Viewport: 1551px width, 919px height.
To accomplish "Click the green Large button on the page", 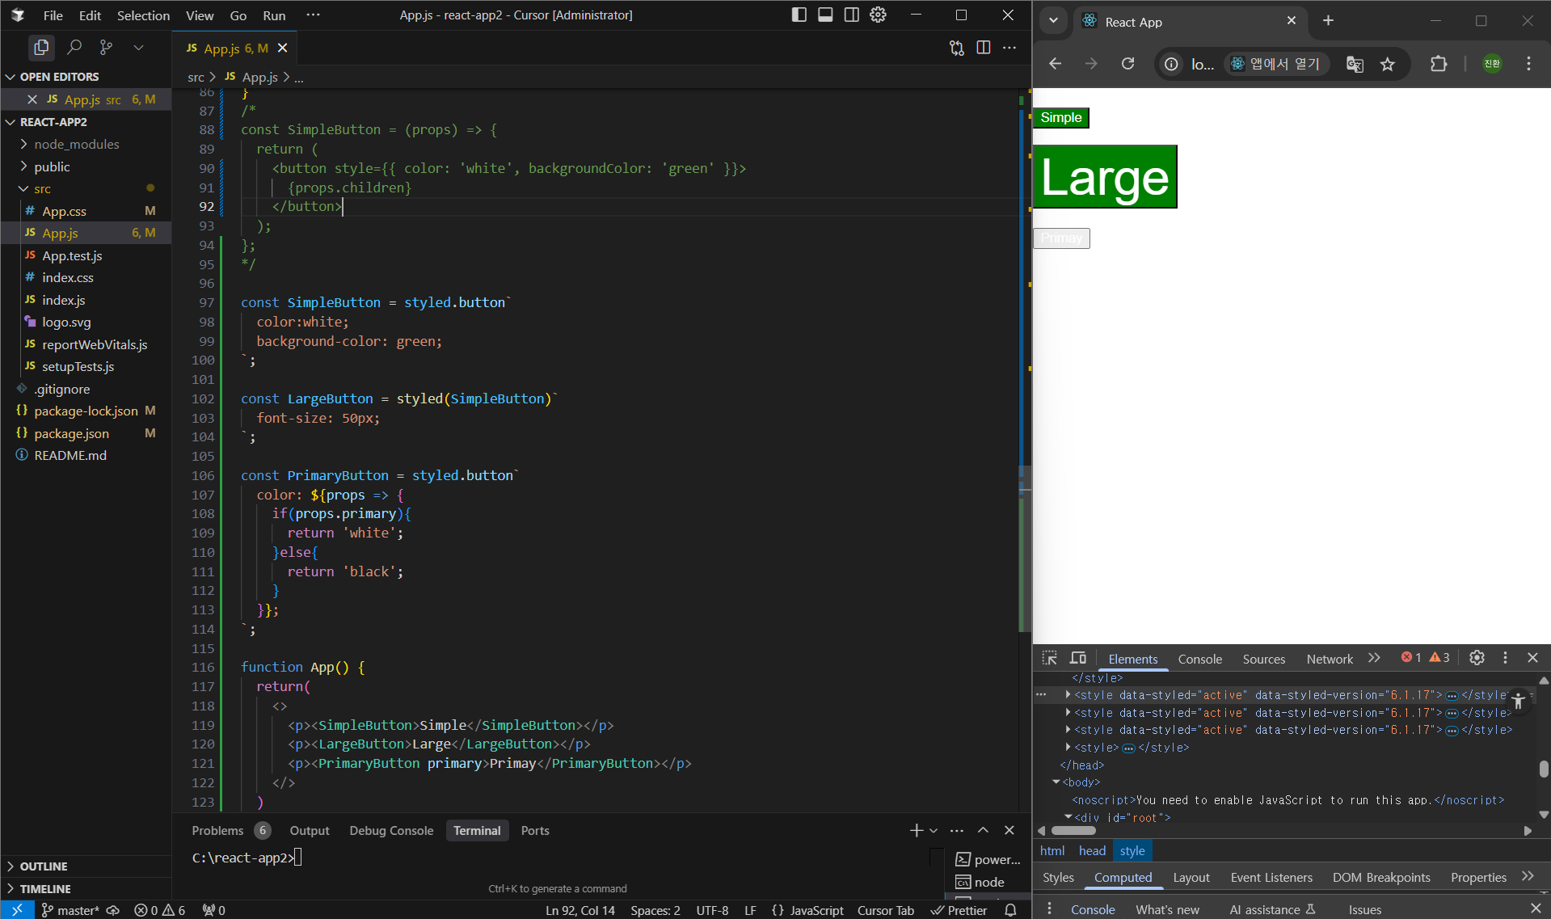I will click(1105, 177).
